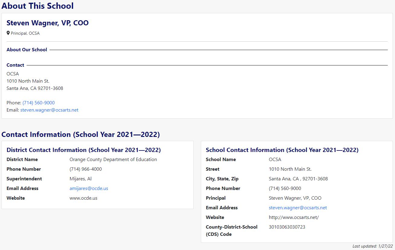The width and height of the screenshot is (395, 250).
Task: Click the map pin icon beside Principal, OCSA
Action: [8, 33]
